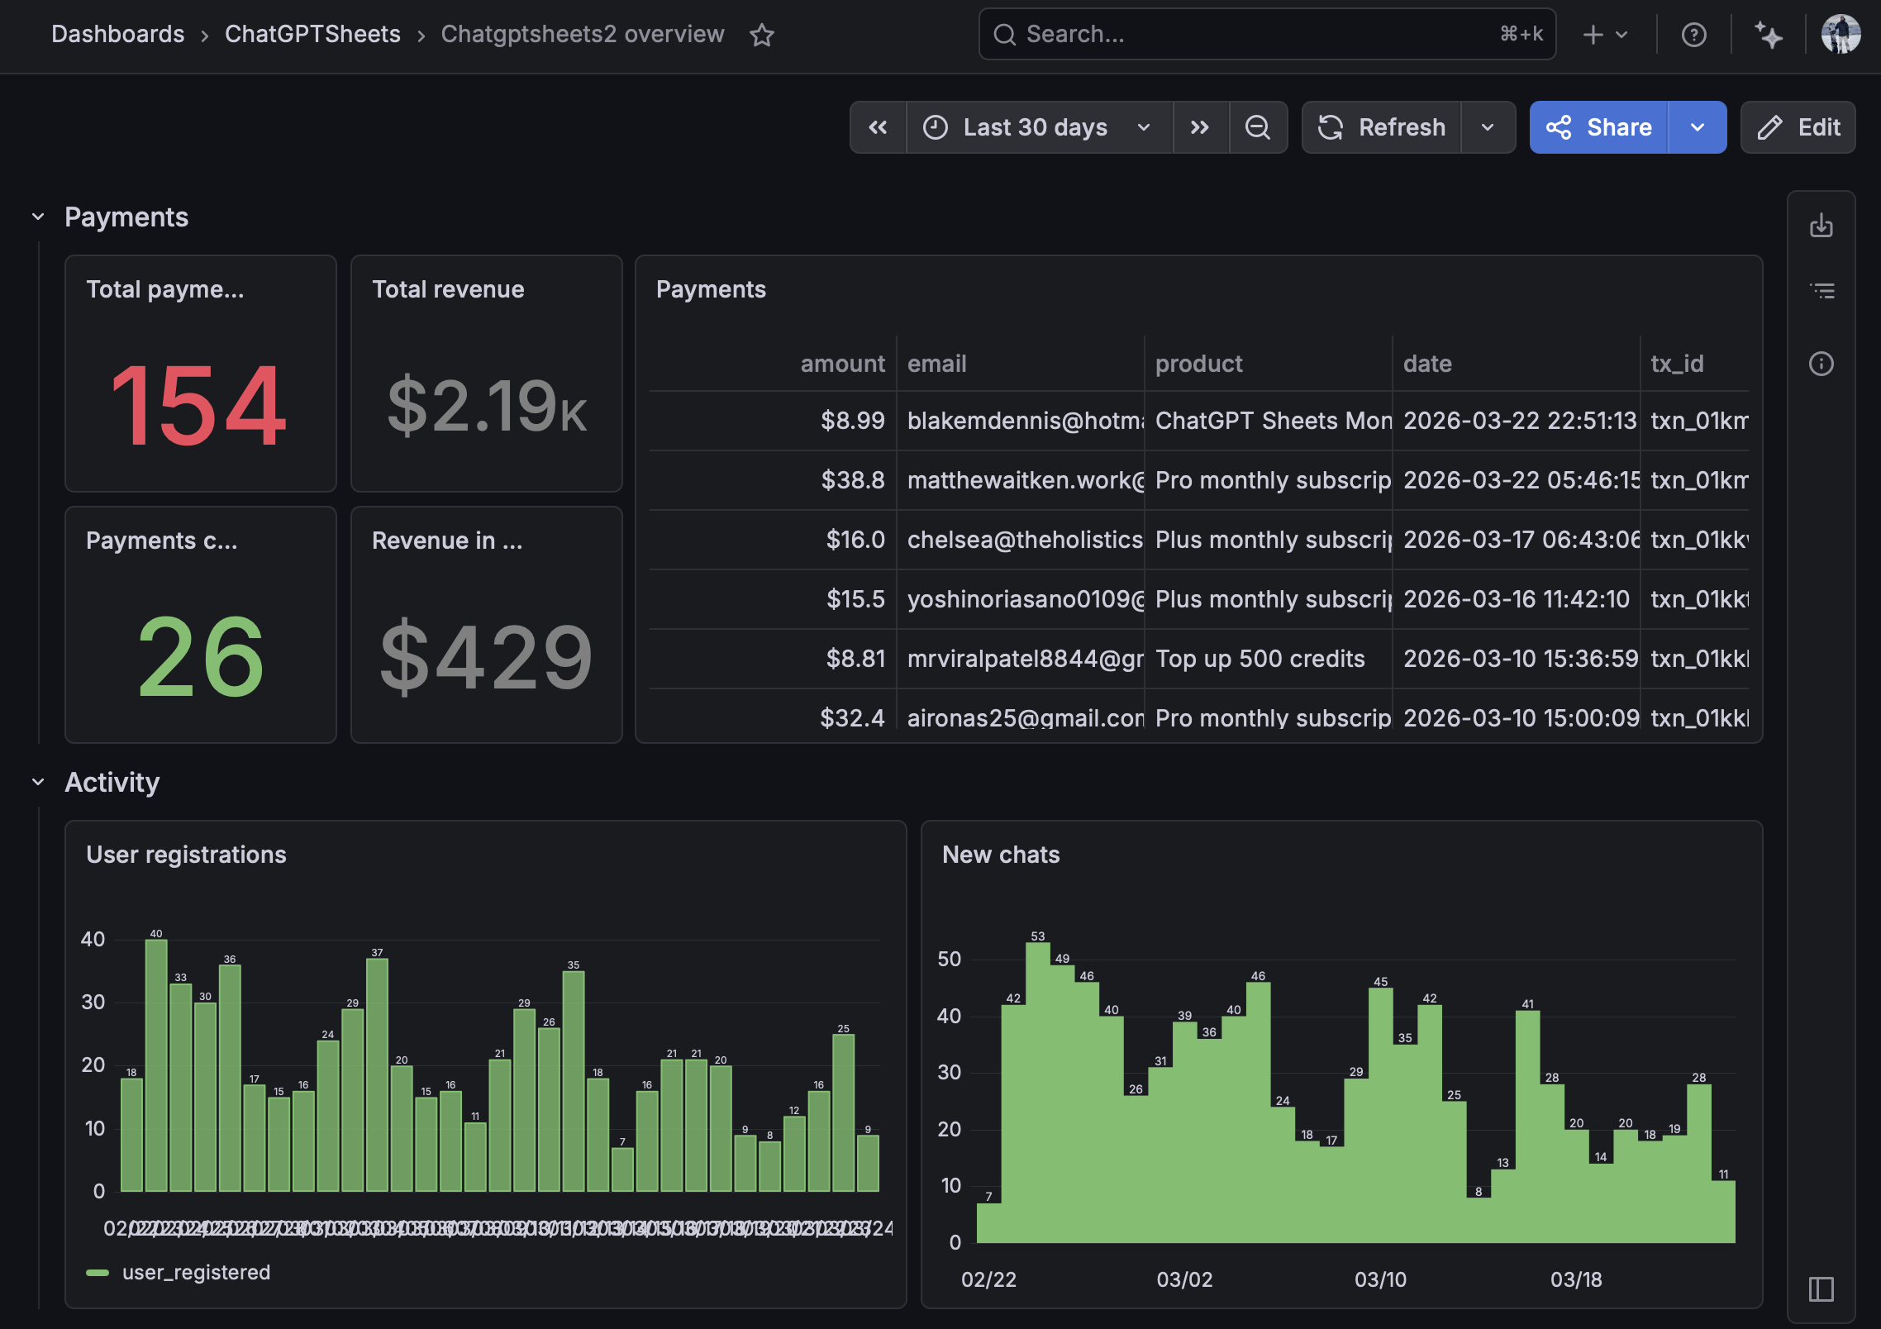Toggle user_registered series in legend
The height and width of the screenshot is (1329, 1881).
click(x=195, y=1272)
